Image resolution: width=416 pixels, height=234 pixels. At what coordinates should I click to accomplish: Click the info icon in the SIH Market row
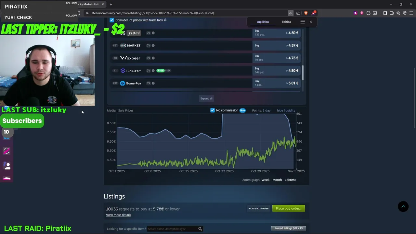coord(153,45)
